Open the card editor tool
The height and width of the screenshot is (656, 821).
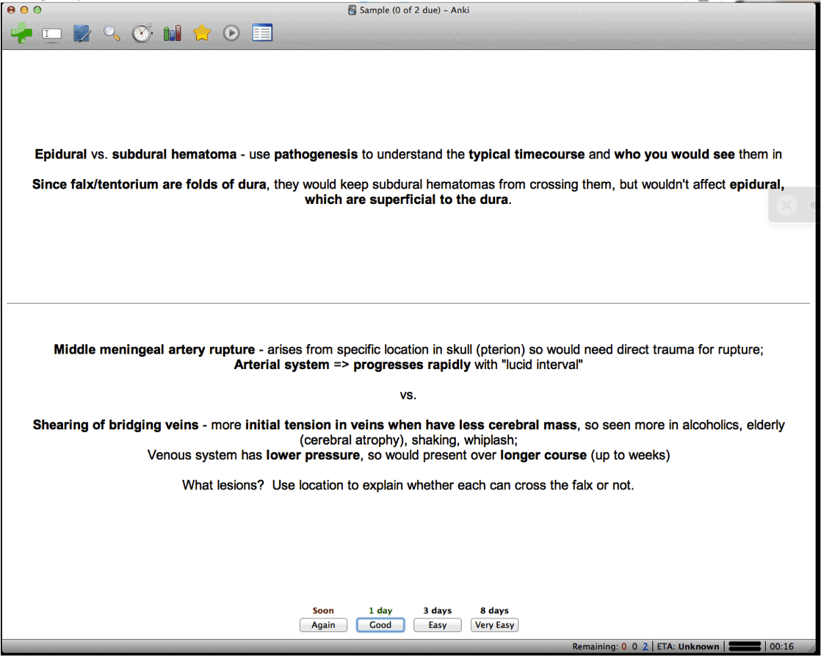click(51, 33)
